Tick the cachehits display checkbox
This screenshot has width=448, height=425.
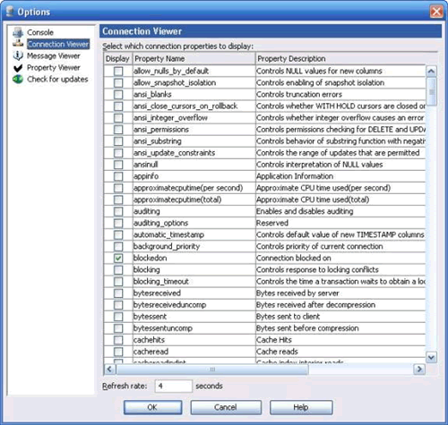point(118,340)
